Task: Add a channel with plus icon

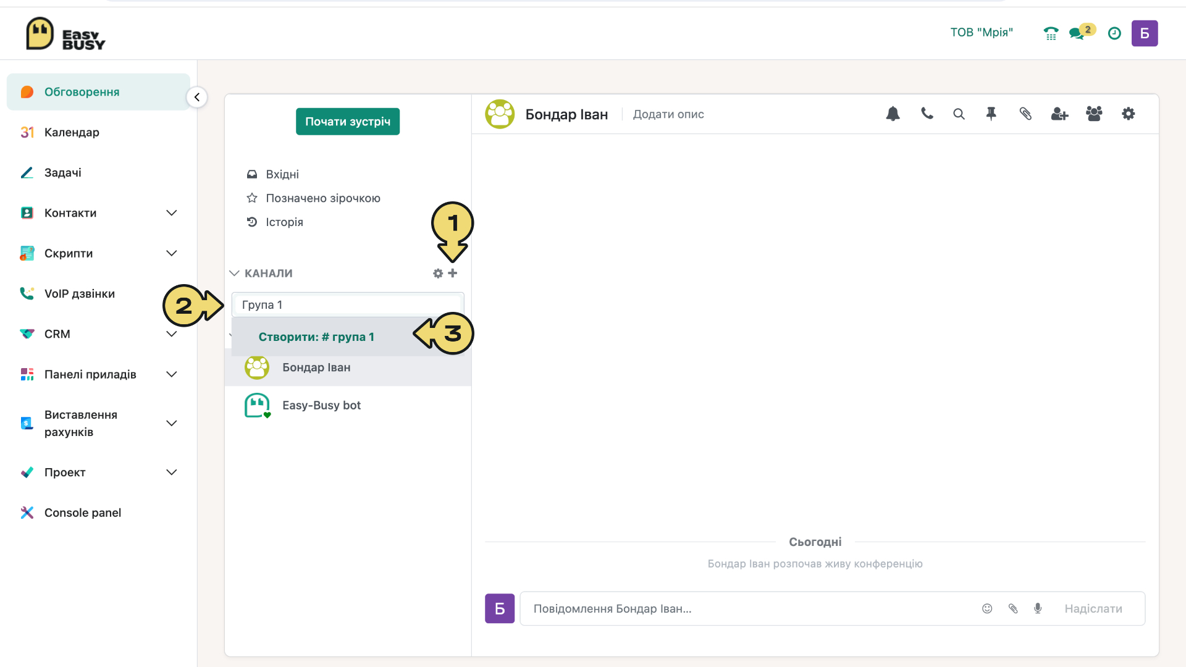Action: coord(453,273)
